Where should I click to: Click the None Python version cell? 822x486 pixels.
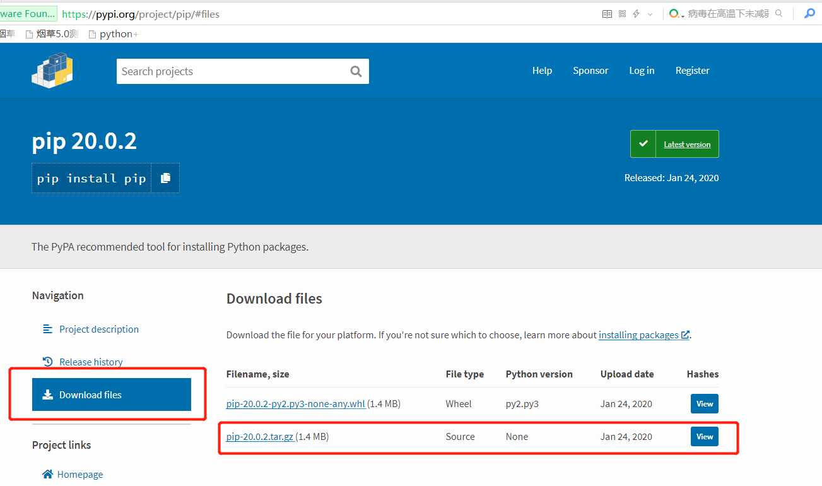(x=517, y=436)
